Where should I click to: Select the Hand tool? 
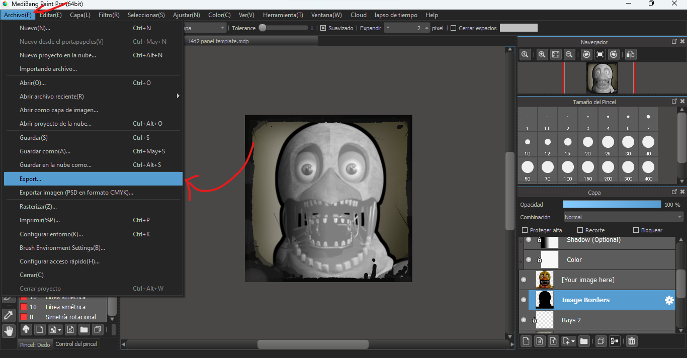click(x=9, y=330)
